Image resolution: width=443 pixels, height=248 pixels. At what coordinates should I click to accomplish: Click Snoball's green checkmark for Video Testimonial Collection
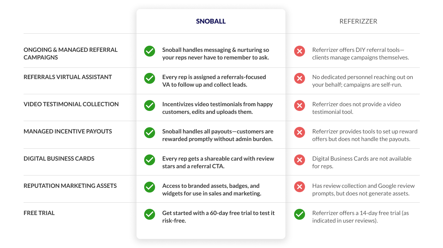click(150, 106)
